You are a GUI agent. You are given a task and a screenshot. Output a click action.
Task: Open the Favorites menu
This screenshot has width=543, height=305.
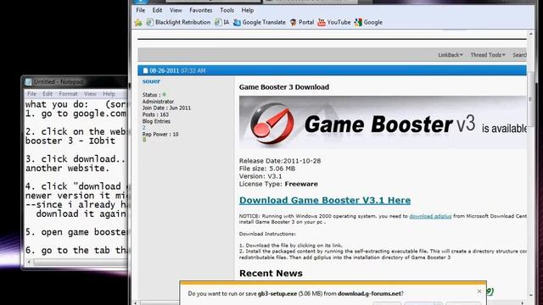pyautogui.click(x=201, y=10)
